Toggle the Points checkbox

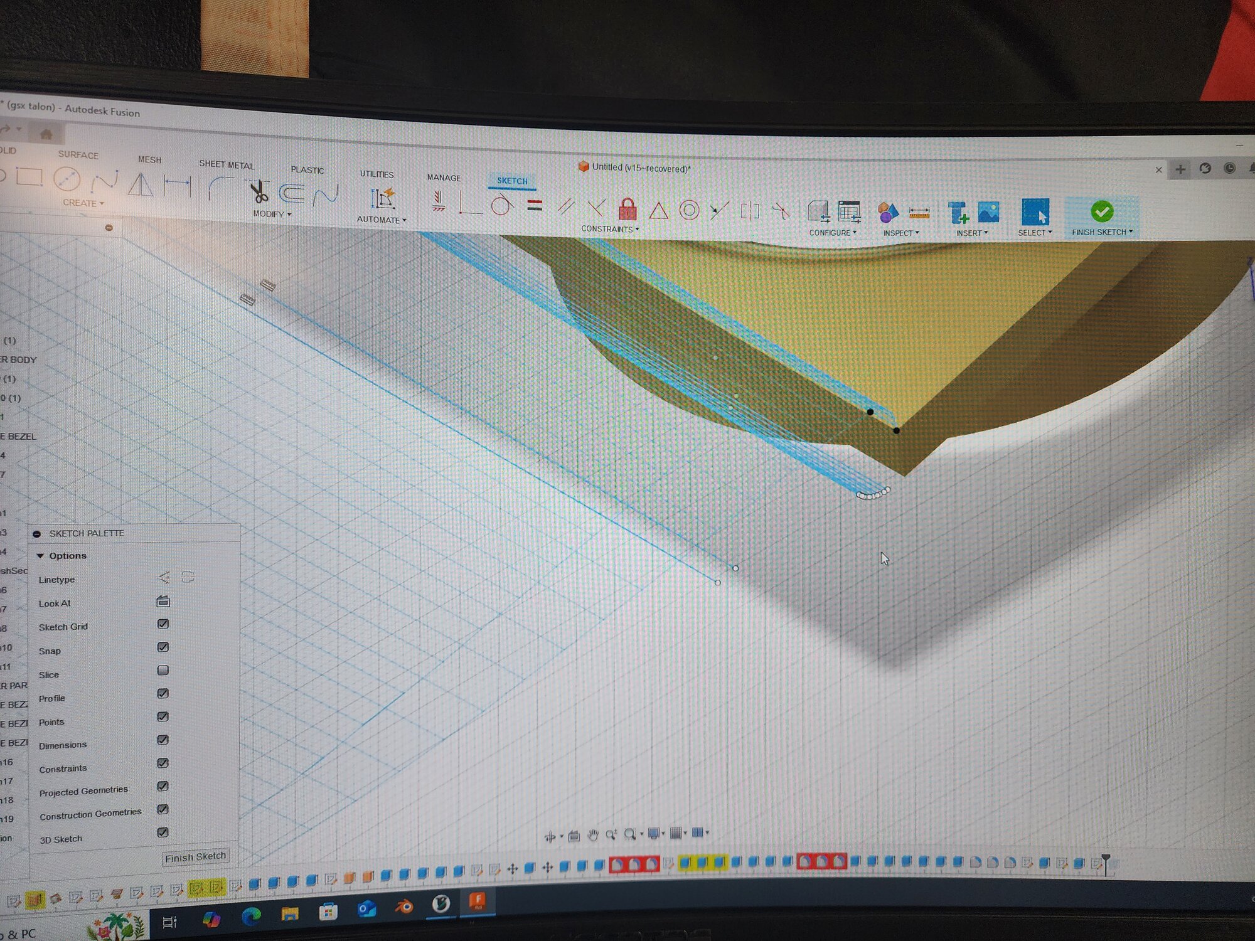pos(163,716)
